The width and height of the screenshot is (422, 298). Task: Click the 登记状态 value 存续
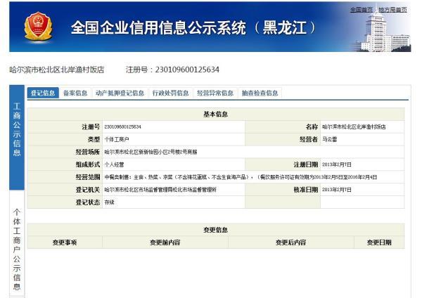[x=109, y=202]
